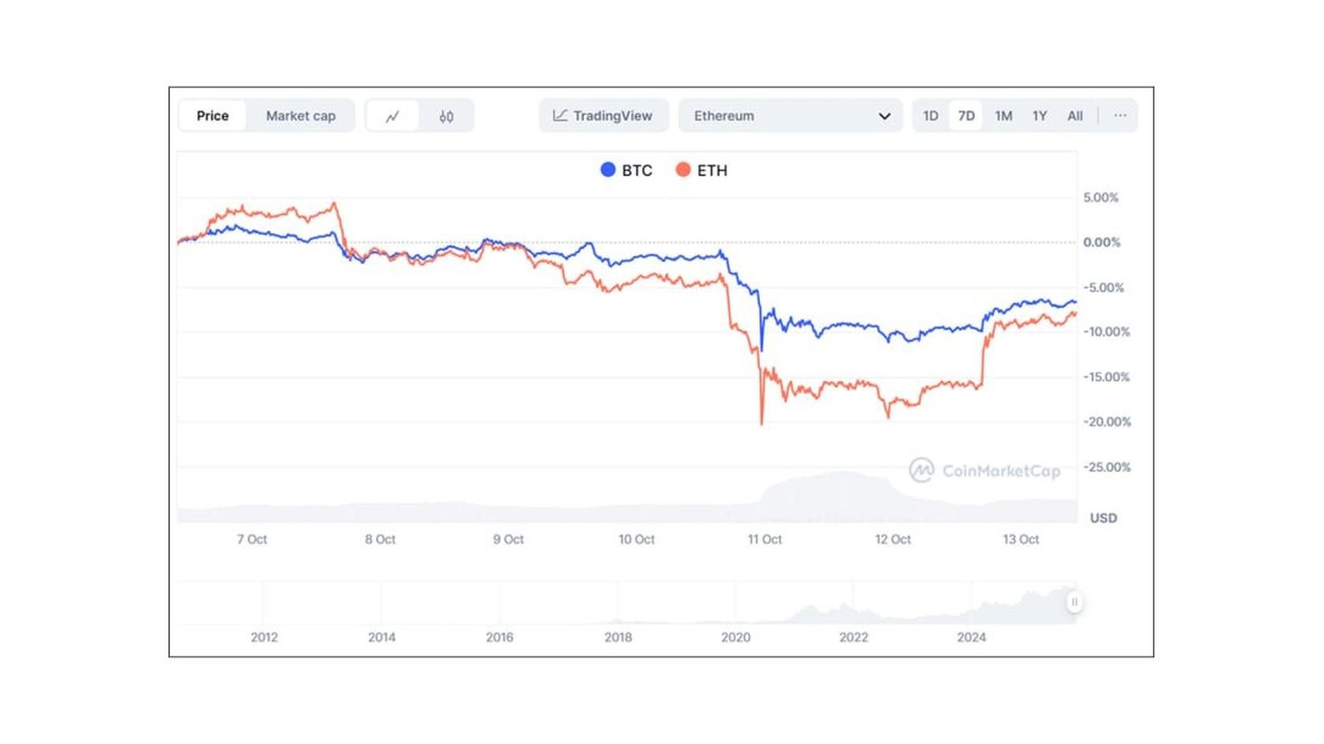Click the pause icon on the timeline slider
1324x744 pixels.
coord(1074,601)
